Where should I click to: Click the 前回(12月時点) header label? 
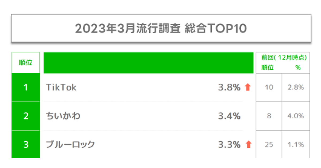[x=284, y=57]
